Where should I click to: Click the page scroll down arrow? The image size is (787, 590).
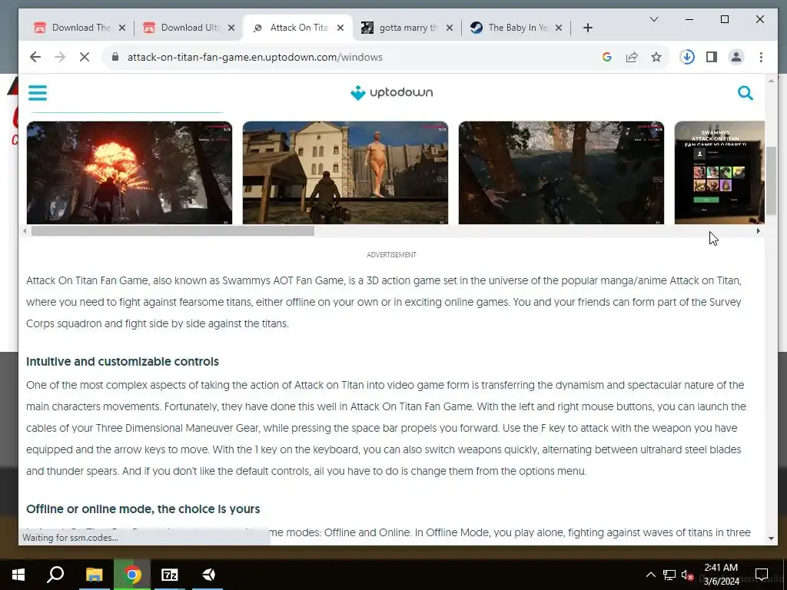click(x=771, y=539)
